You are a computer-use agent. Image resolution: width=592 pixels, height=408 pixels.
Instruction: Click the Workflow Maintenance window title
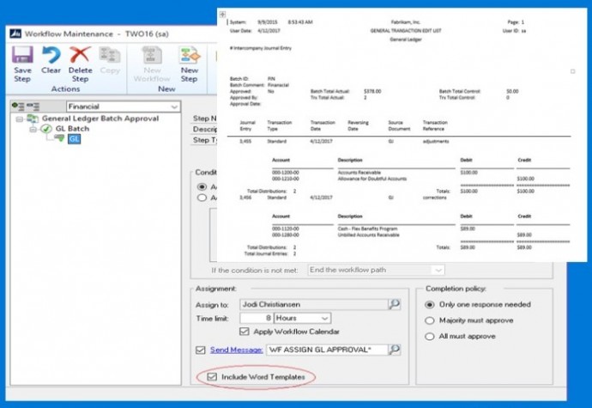pyautogui.click(x=97, y=33)
